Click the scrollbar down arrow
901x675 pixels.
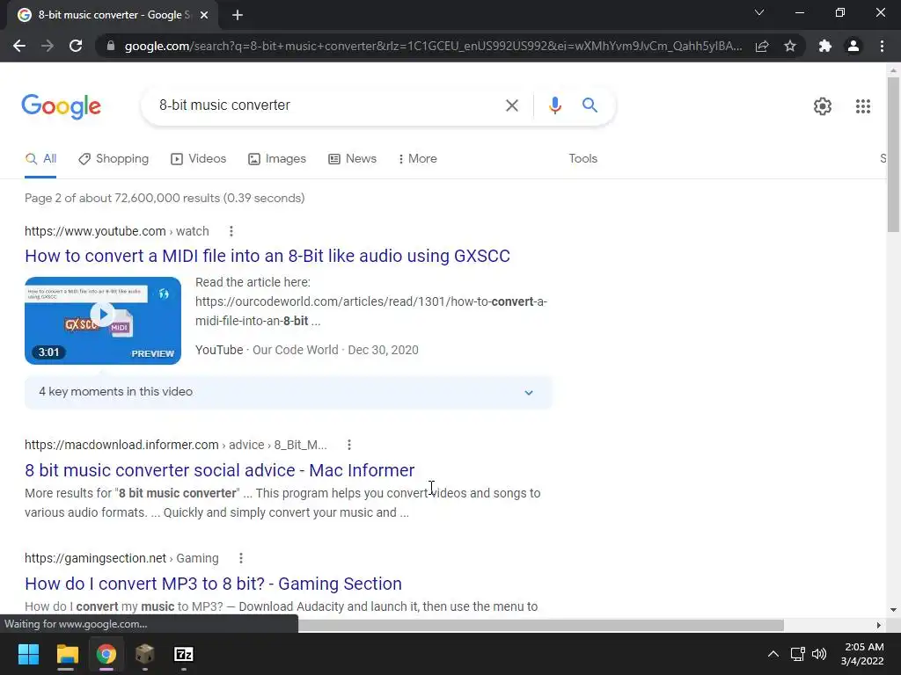[893, 610]
